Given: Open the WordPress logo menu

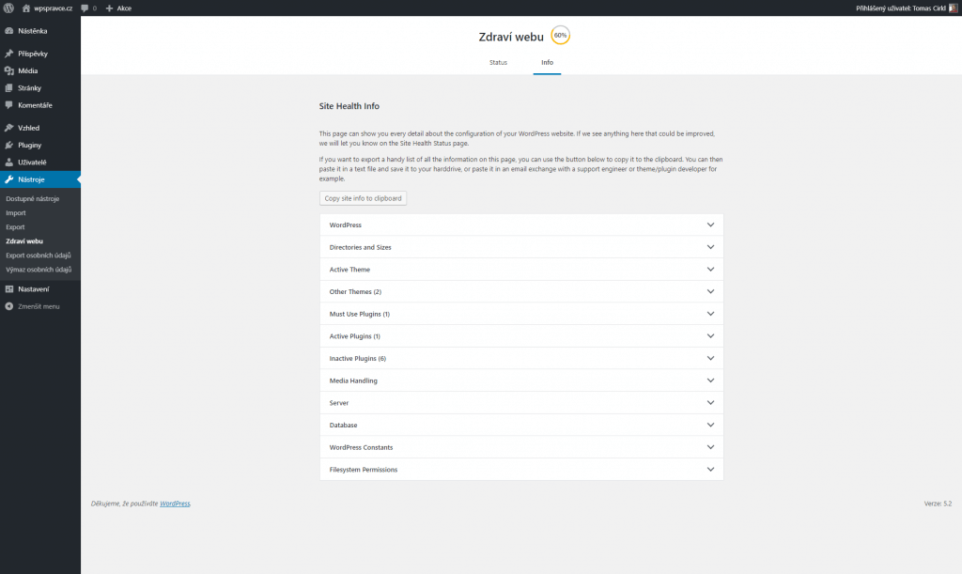Looking at the screenshot, I should click(x=8, y=8).
